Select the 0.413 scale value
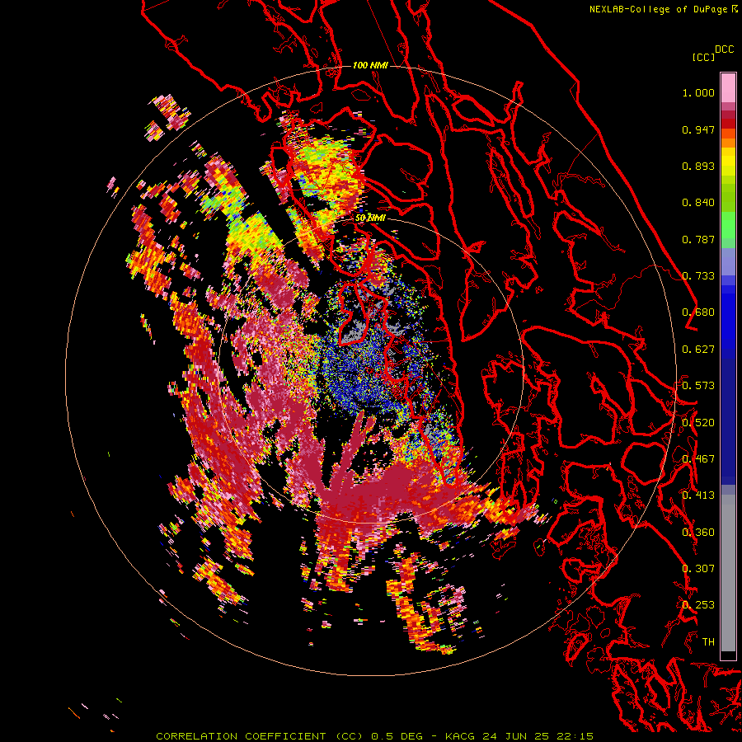Viewport: 742px width, 742px height. click(698, 495)
